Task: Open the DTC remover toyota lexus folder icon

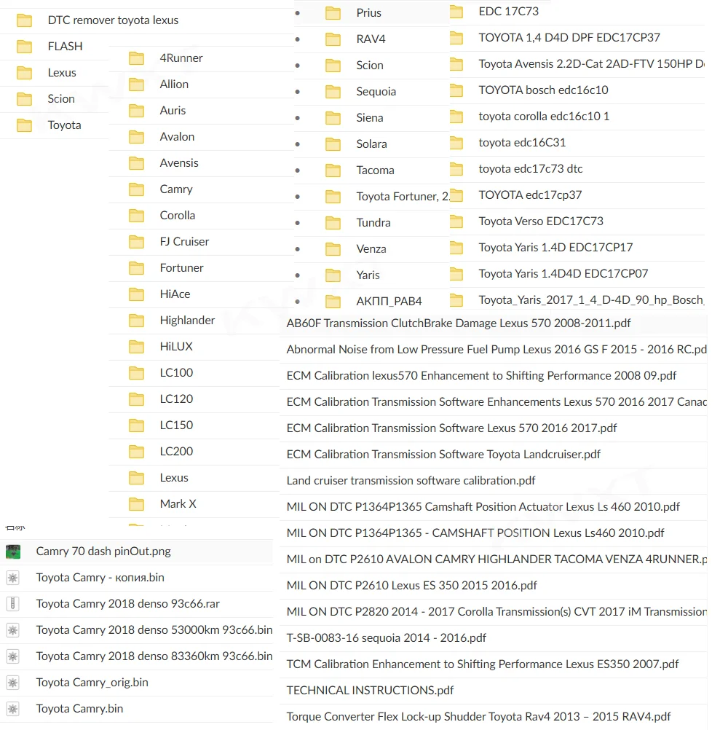Action: click(24, 20)
